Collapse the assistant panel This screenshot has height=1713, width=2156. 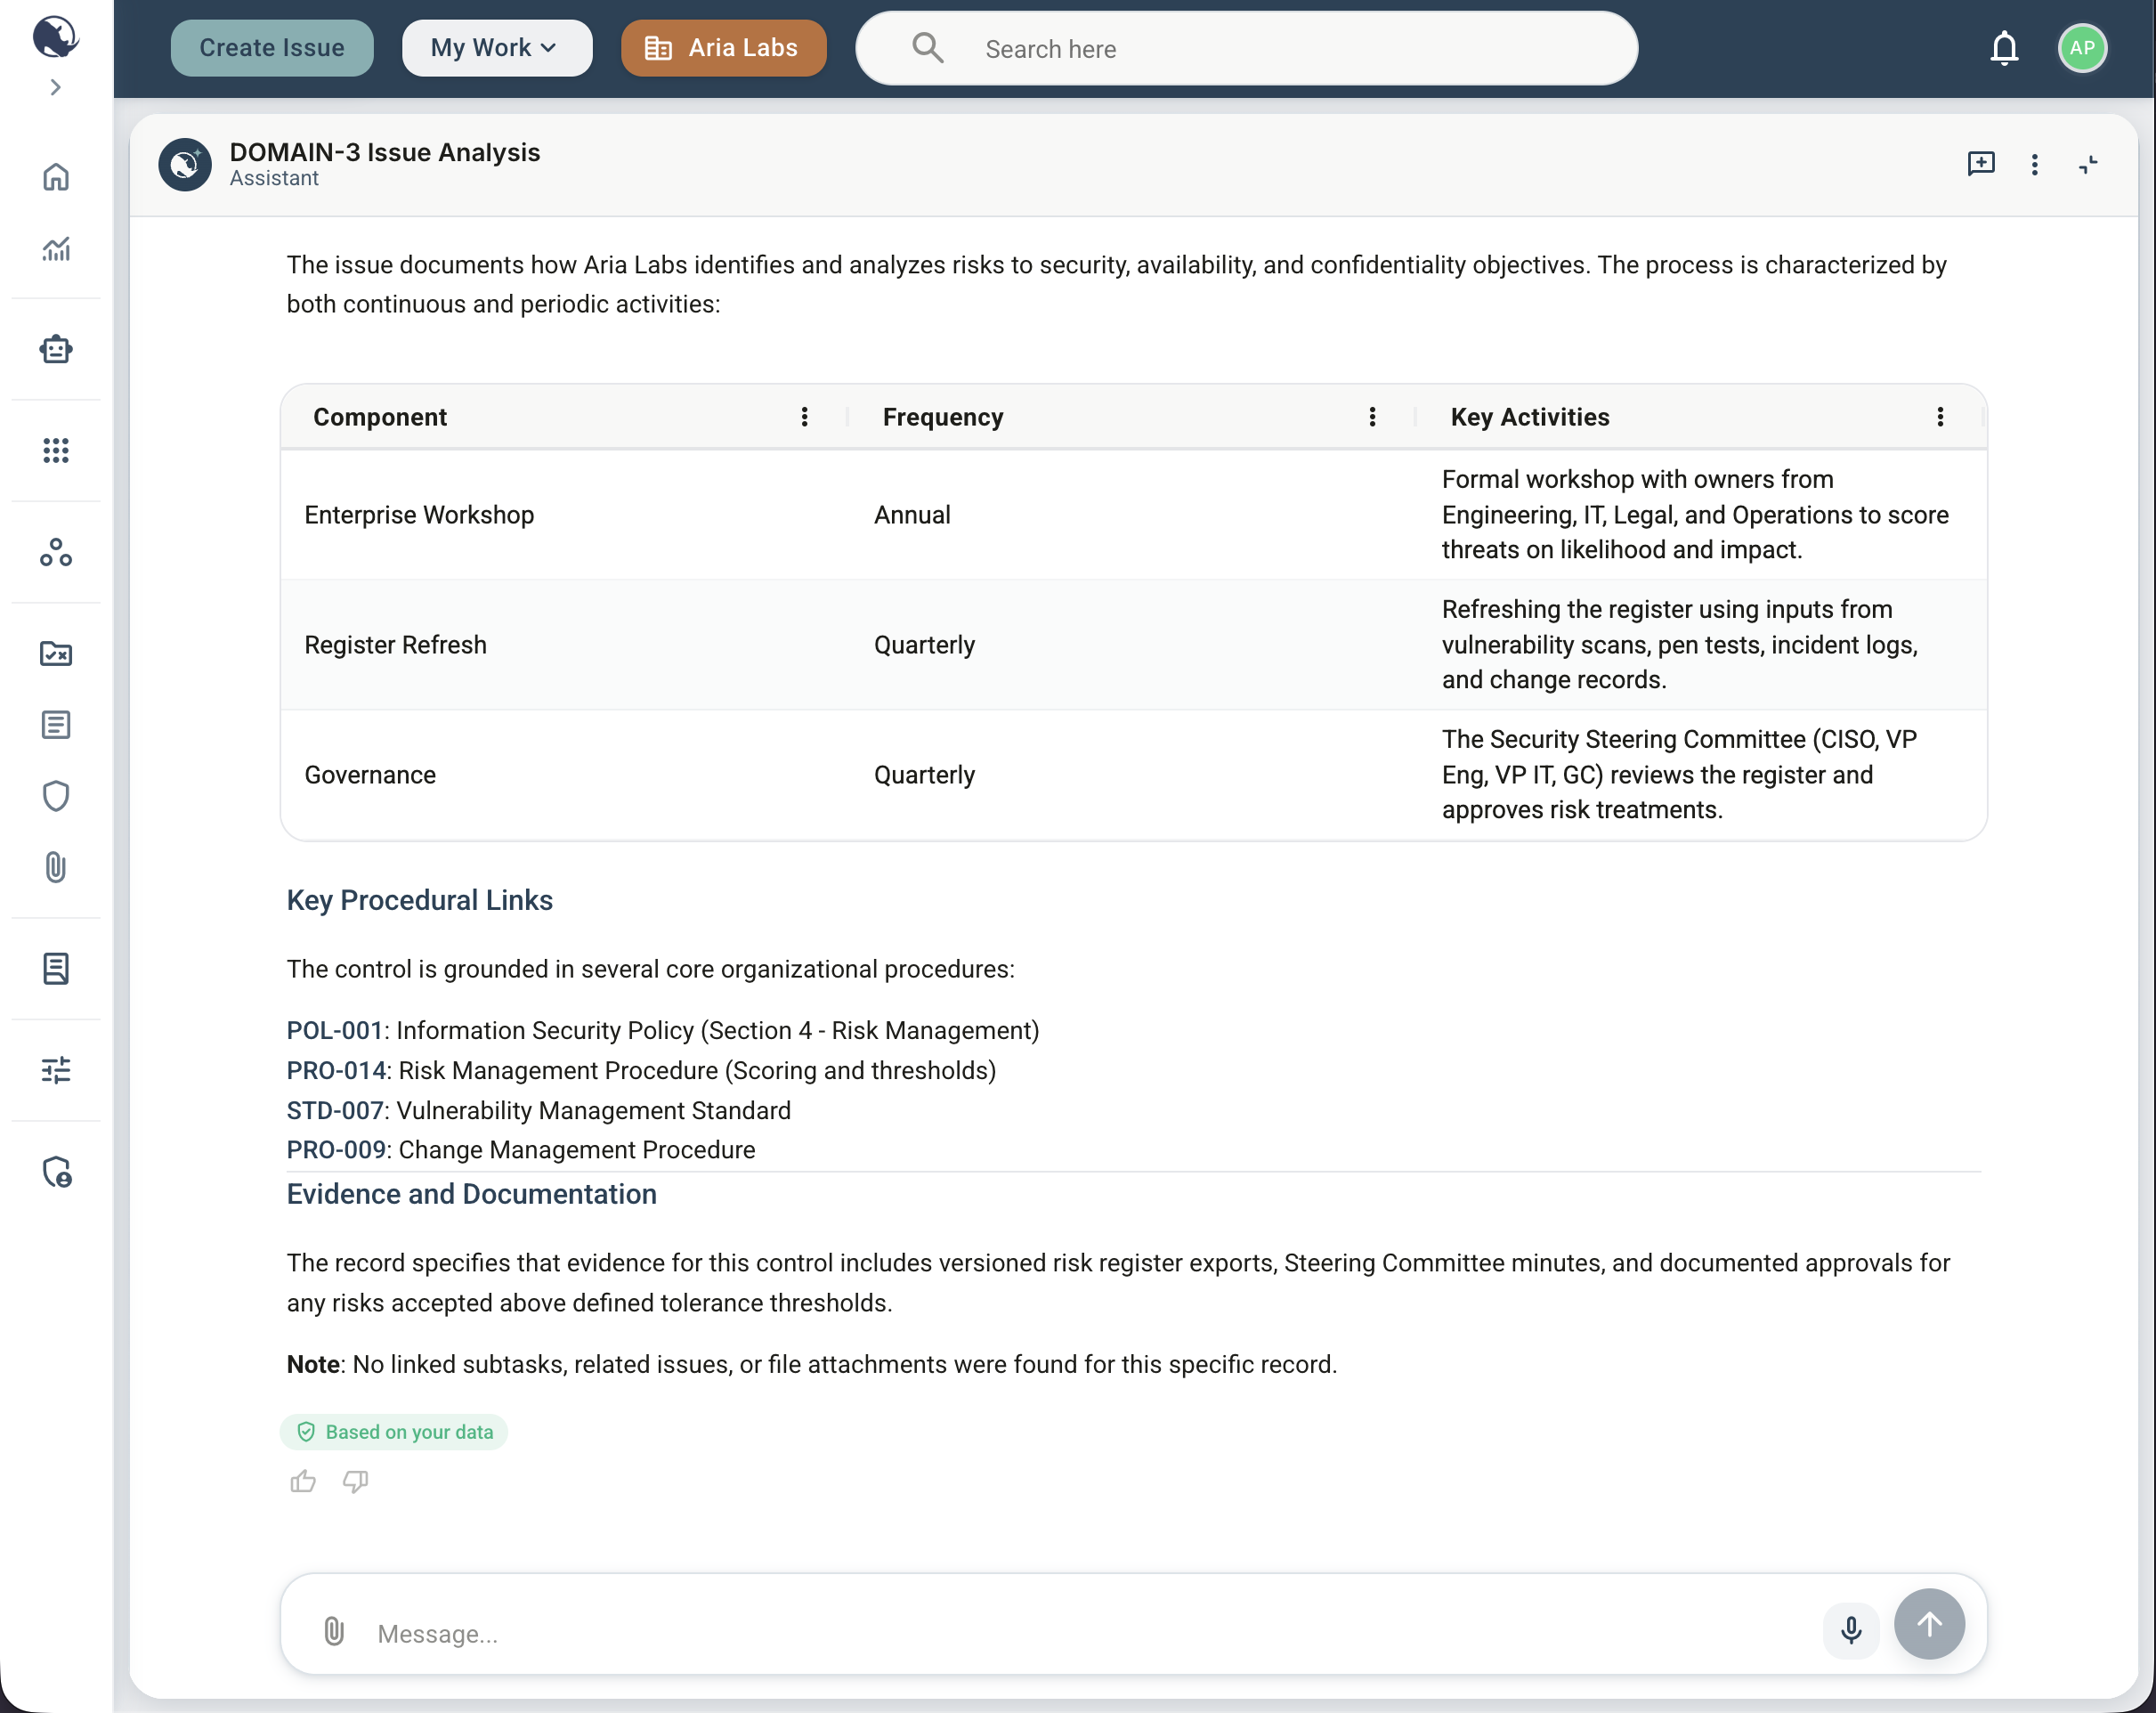2088,164
